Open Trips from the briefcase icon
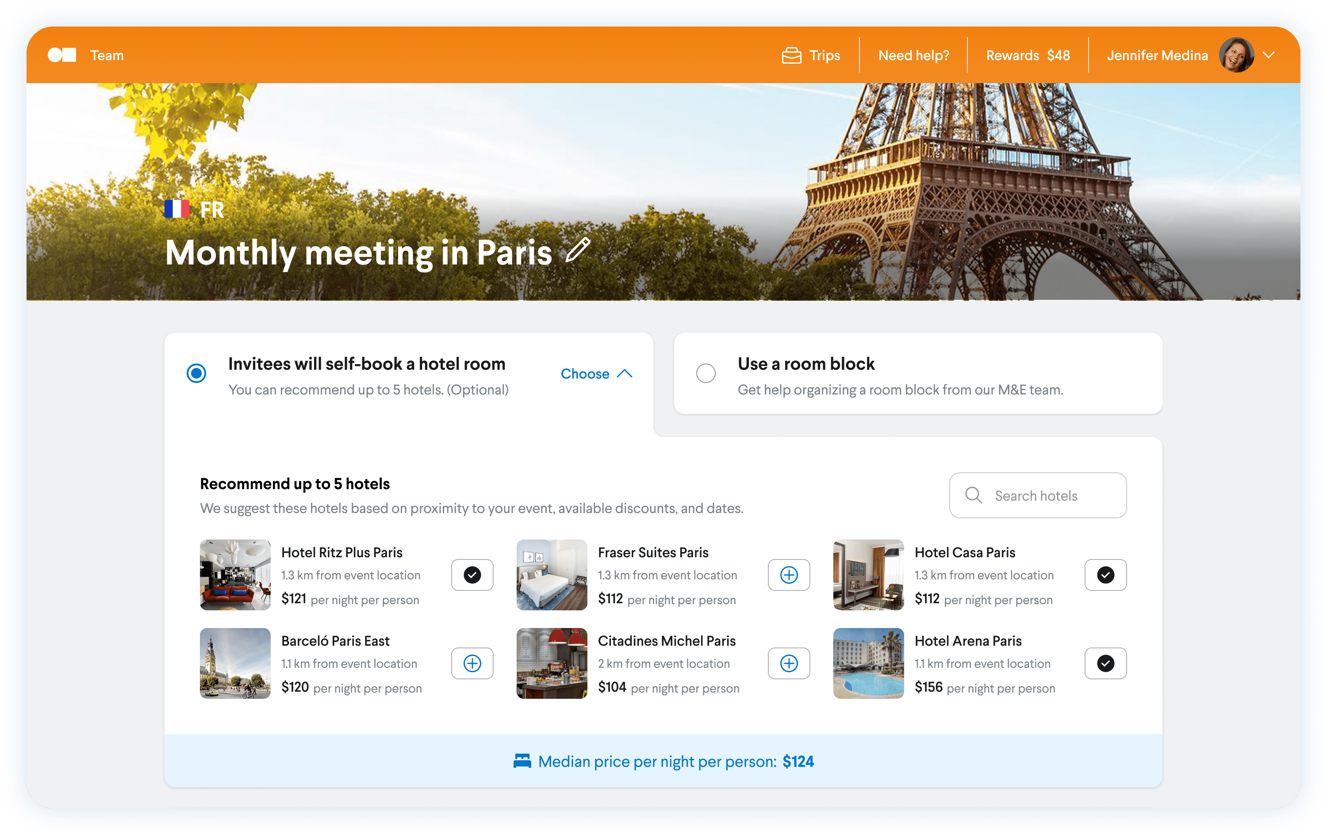Viewport: 1327px width, 835px height. (x=791, y=55)
